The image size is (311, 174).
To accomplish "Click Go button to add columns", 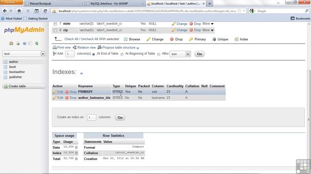I will [x=199, y=54].
